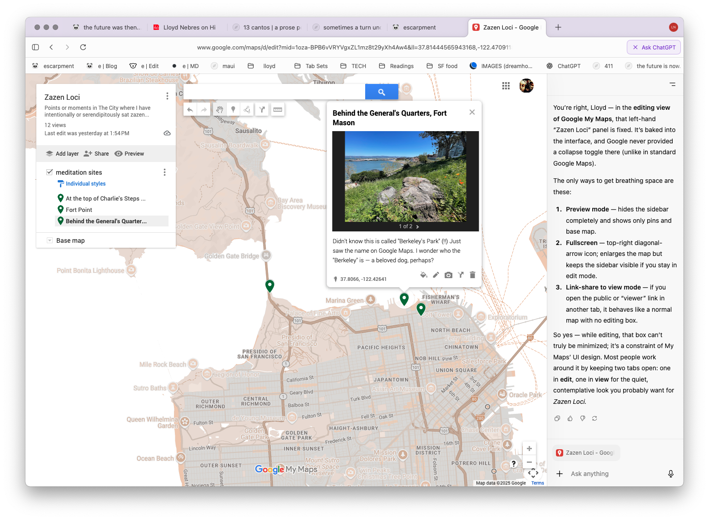This screenshot has width=709, height=520.
Task: Uncheck the meditation sites layer checkbox
Action: [x=50, y=172]
